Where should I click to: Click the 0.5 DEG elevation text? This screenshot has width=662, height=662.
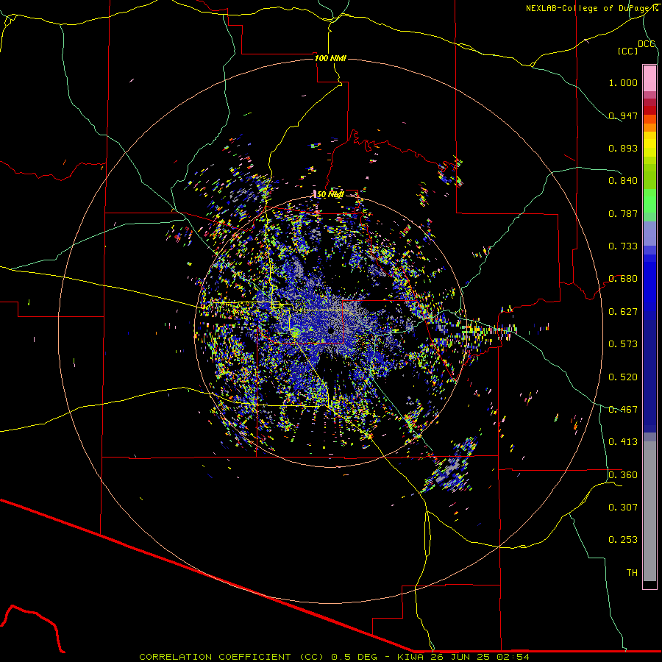(353, 657)
